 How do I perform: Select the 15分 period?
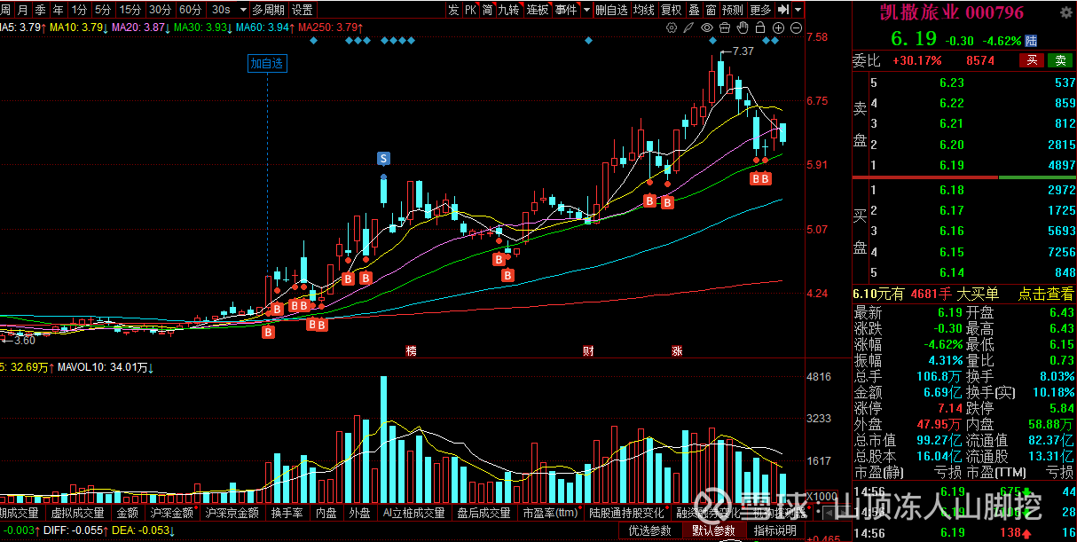tap(130, 10)
